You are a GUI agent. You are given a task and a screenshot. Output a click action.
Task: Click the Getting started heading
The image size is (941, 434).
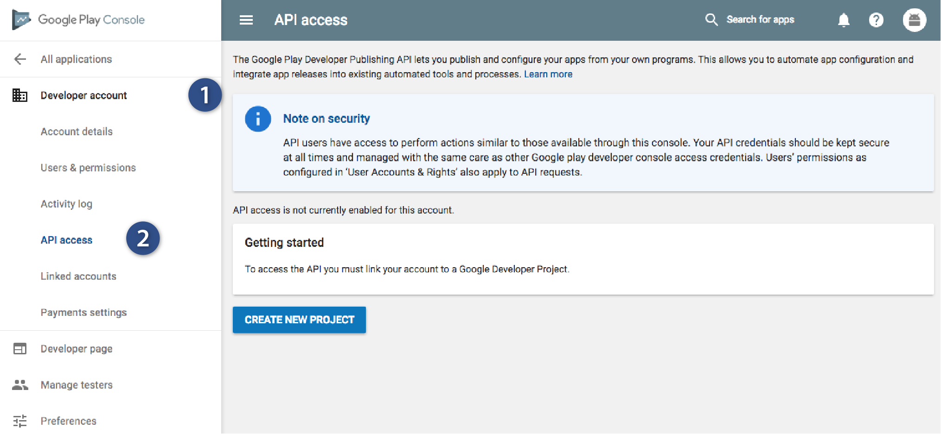pyautogui.click(x=284, y=243)
